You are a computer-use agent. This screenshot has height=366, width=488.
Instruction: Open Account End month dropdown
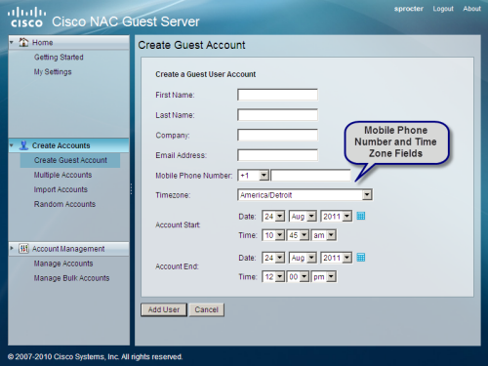pyautogui.click(x=303, y=258)
